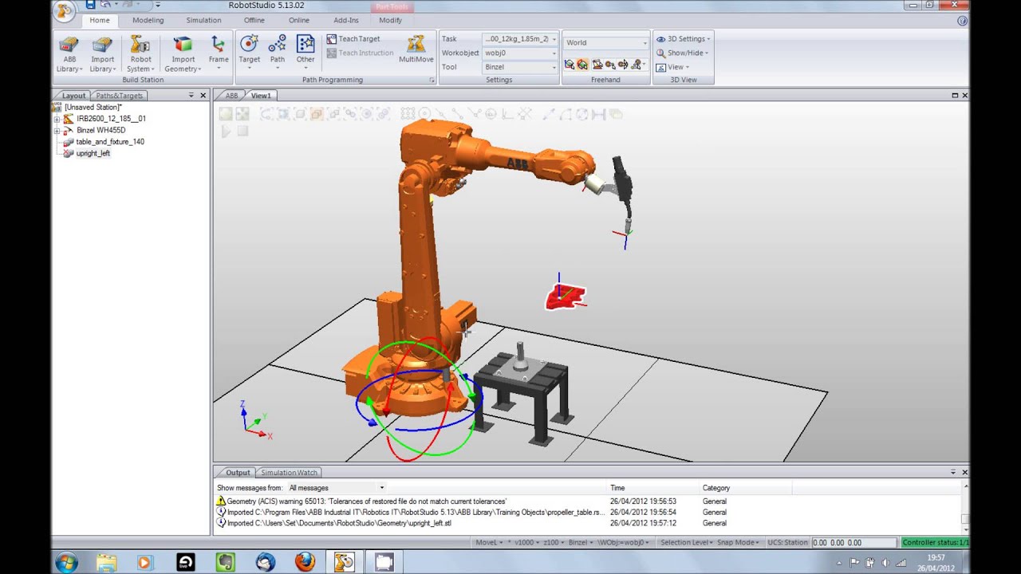Maximize the View1 3D window
This screenshot has width=1021, height=574.
click(954, 96)
